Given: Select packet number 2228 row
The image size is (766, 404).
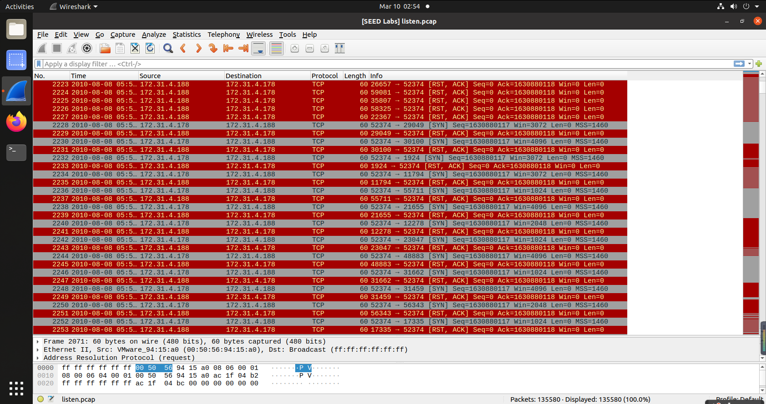Looking at the screenshot, I should click(330, 125).
